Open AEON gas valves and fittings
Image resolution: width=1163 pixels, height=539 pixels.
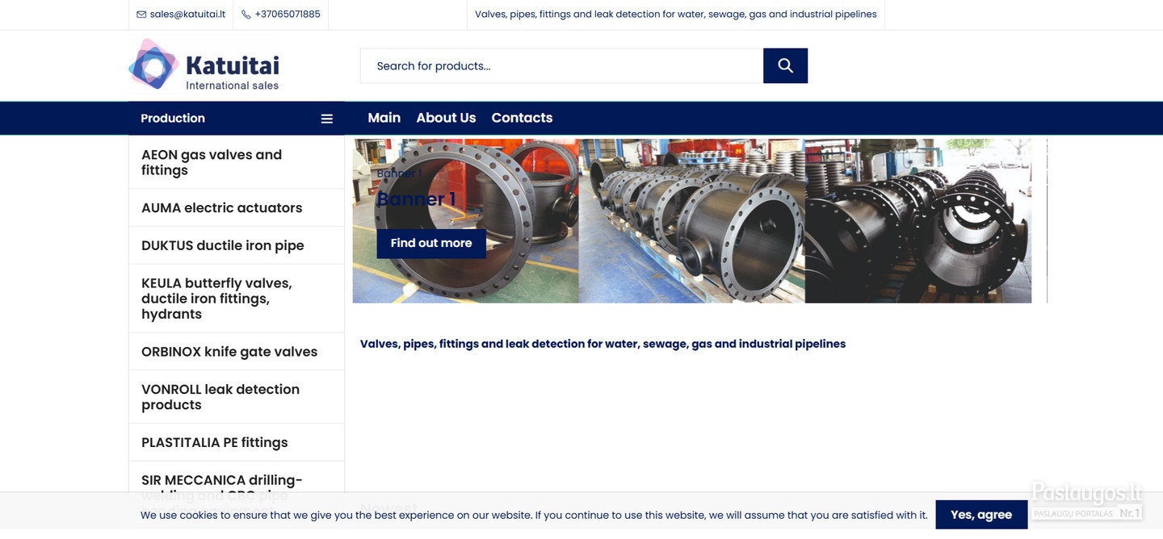pos(236,162)
